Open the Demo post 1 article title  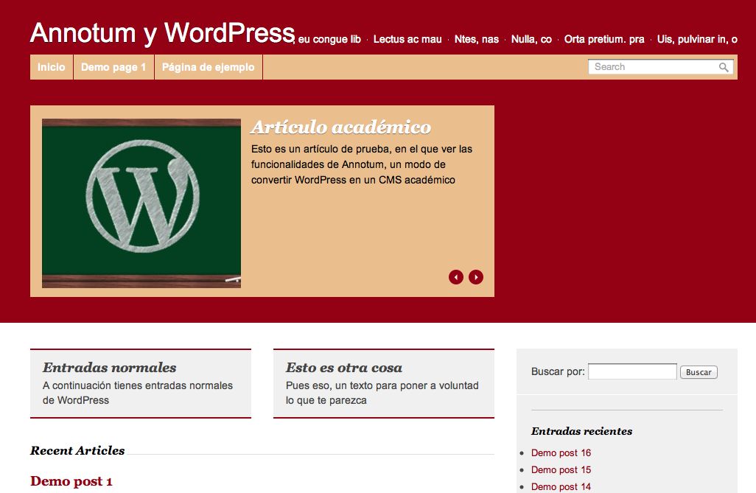pos(71,481)
